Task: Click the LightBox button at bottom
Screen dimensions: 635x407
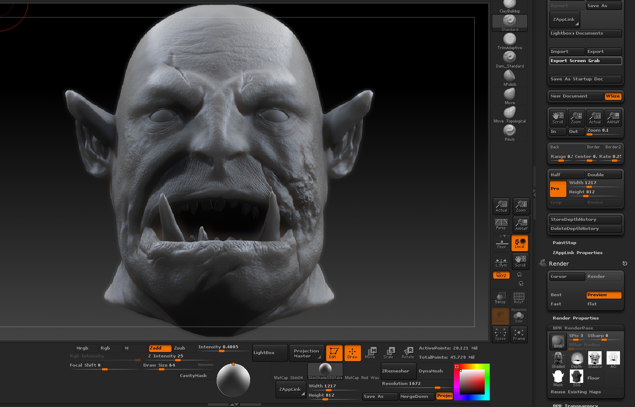Action: (270, 353)
